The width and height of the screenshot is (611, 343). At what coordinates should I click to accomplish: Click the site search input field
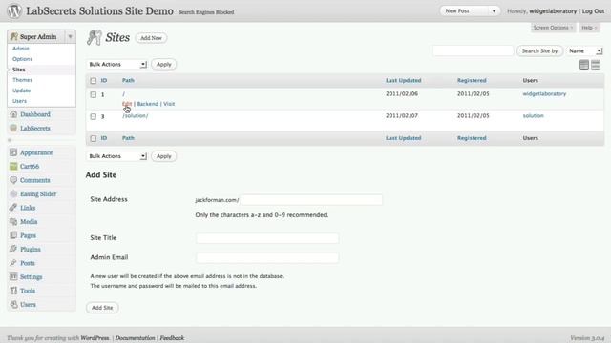[473, 50]
